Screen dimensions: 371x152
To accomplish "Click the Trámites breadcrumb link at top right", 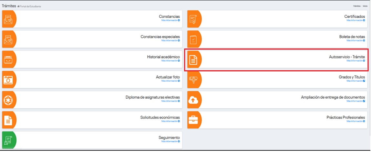I will point(357,6).
